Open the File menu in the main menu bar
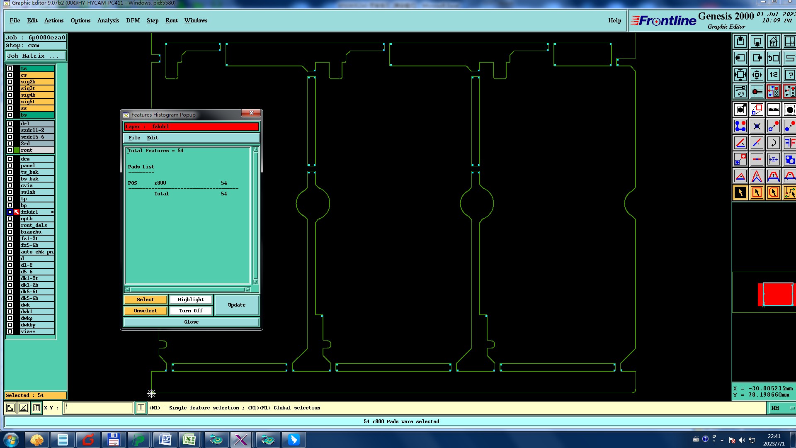Screen dimensions: 796x448 [x=15, y=20]
